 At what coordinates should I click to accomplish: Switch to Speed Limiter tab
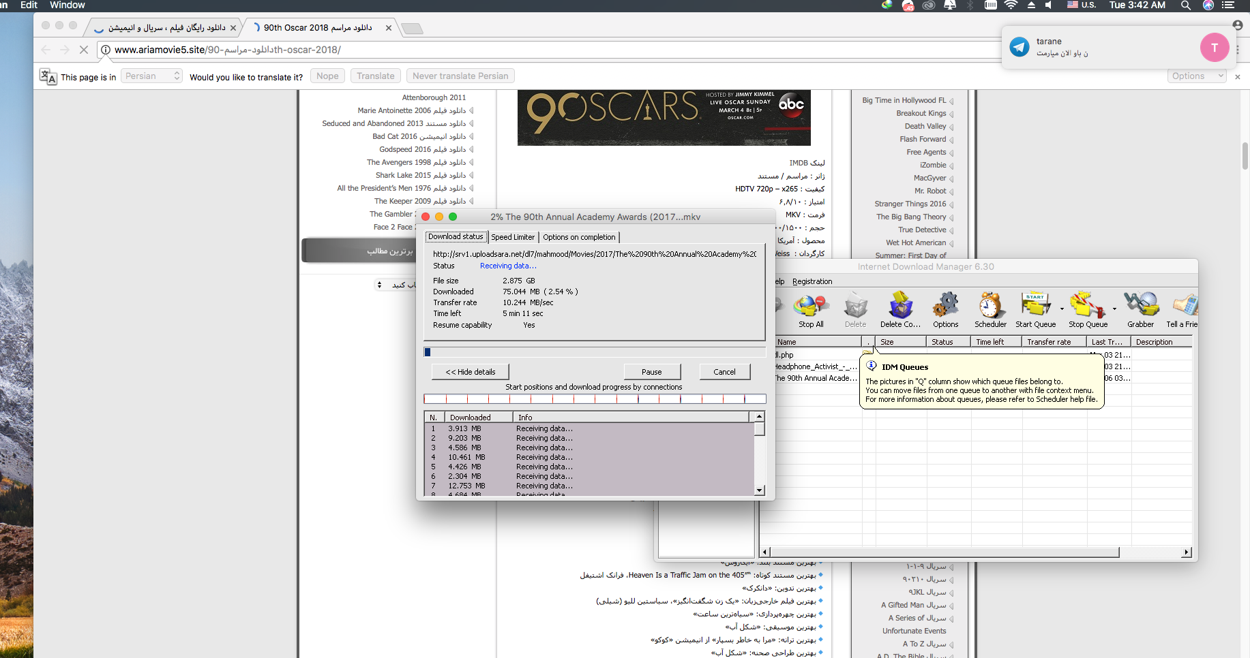coord(513,237)
